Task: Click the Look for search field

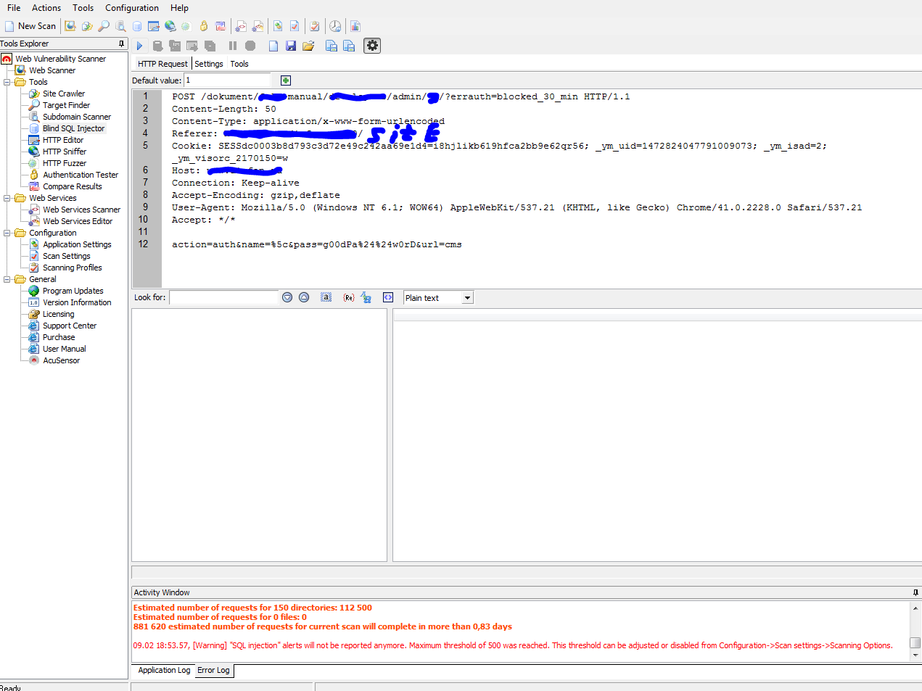Action: point(224,297)
